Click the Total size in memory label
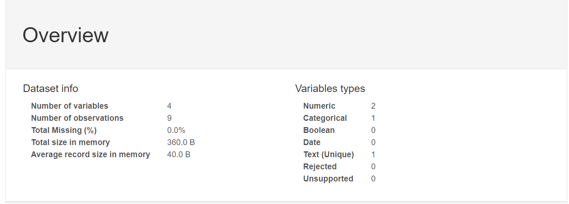Viewport: 569px width, 204px height. point(70,143)
